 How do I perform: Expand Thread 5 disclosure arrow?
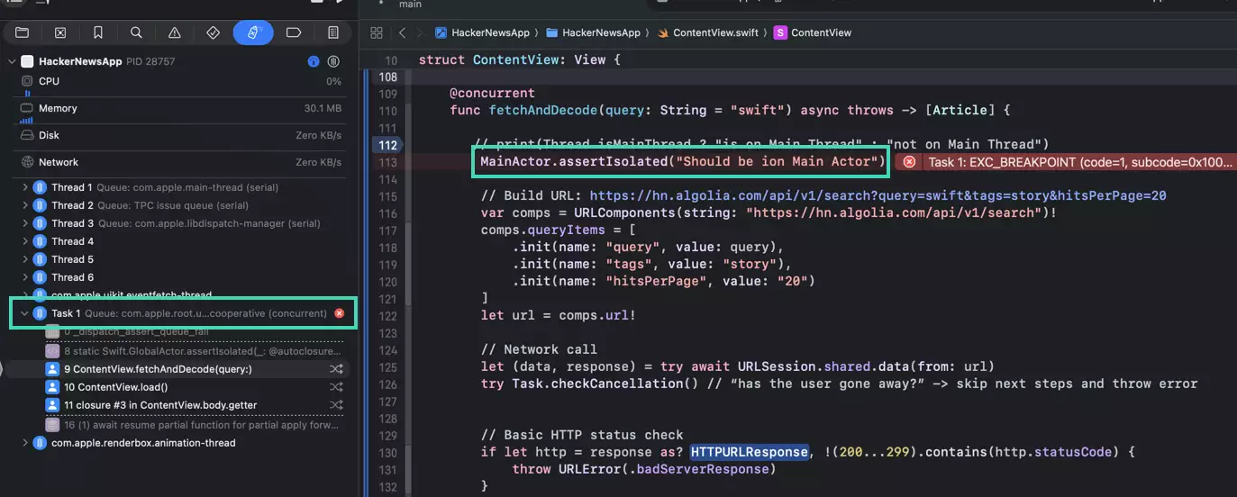click(x=25, y=259)
